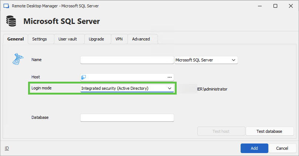
Task: Click the host computer icon in Host field
Action: (84, 77)
